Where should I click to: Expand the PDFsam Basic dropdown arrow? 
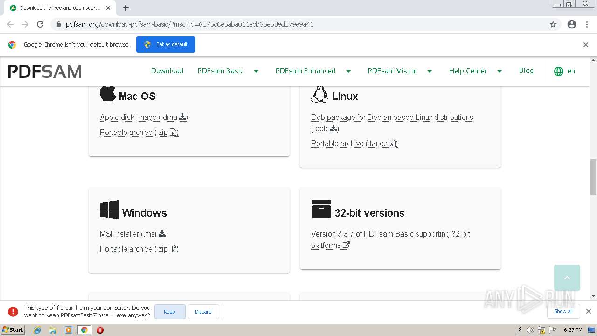256,71
